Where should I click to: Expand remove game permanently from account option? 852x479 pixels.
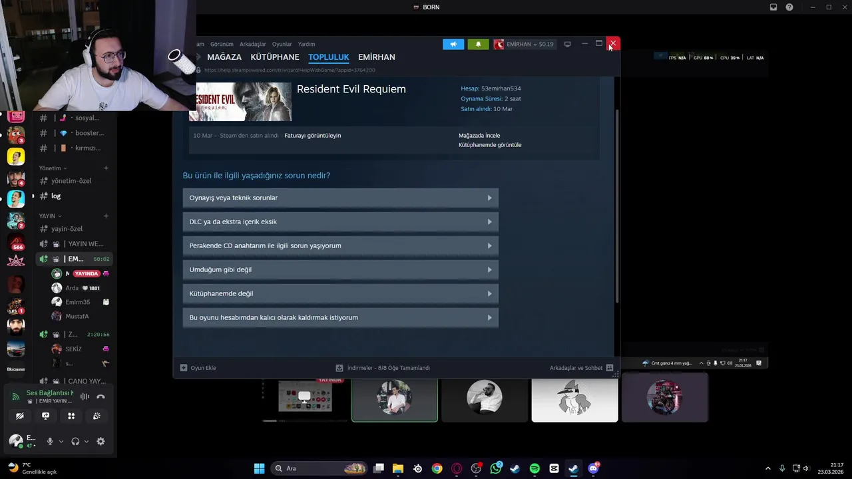coord(341,317)
